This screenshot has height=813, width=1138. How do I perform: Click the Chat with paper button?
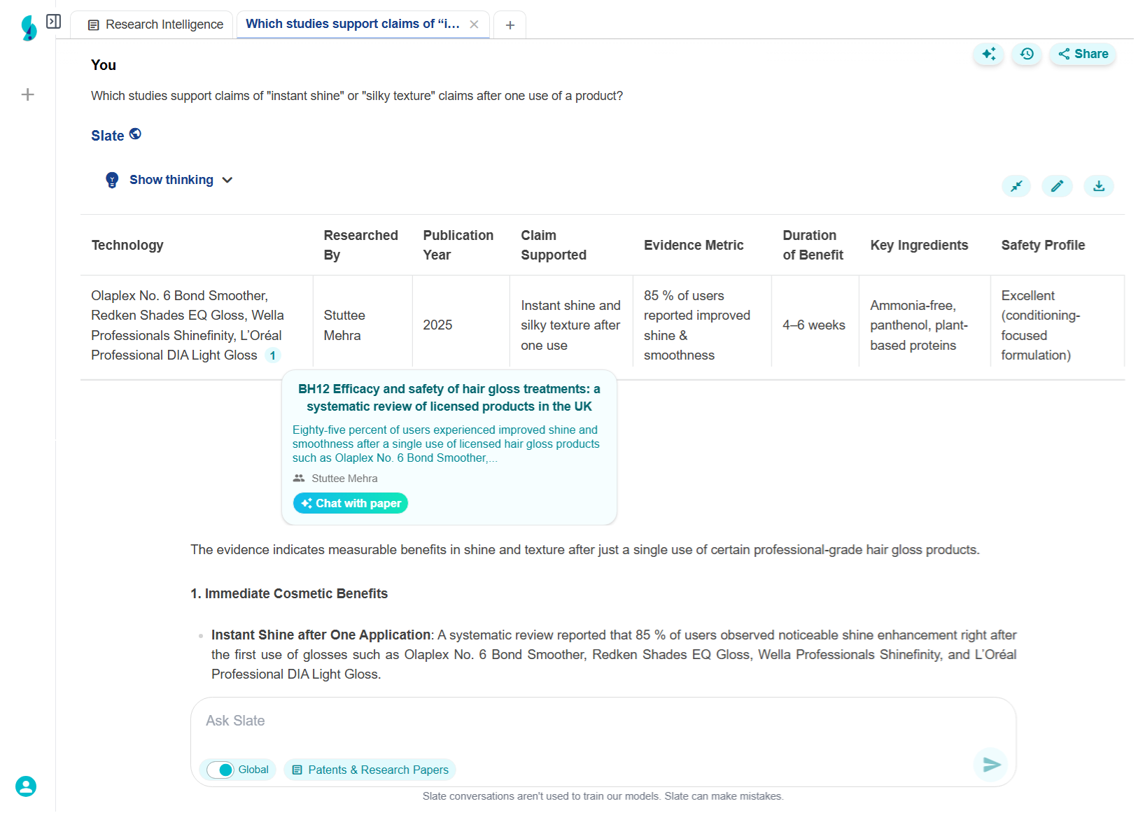click(351, 503)
